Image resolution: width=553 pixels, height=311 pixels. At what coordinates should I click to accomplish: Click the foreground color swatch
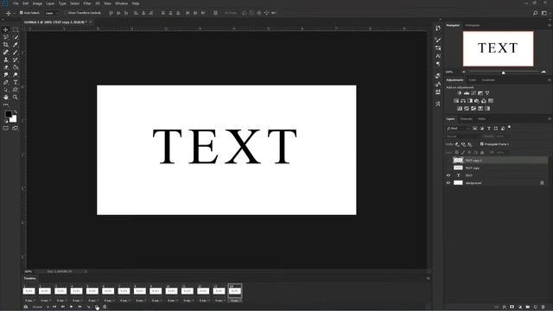(x=8, y=114)
